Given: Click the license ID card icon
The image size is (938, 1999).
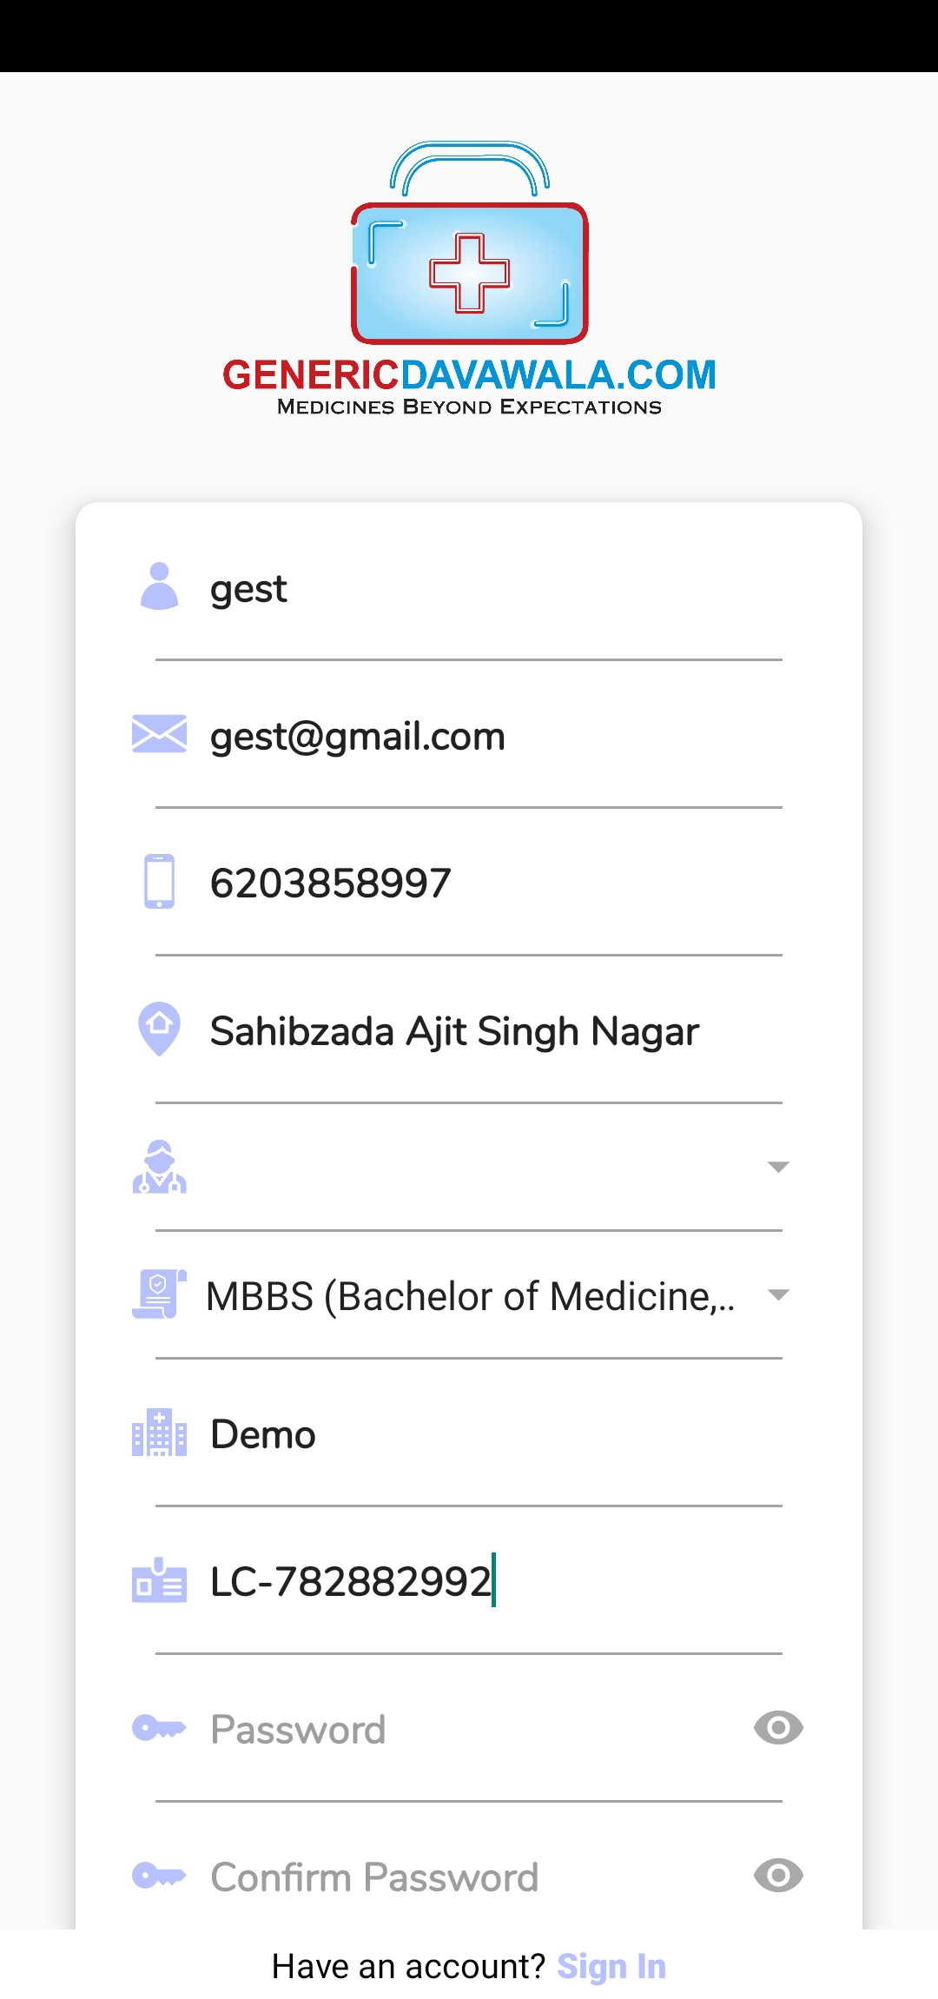Looking at the screenshot, I should click(159, 1580).
